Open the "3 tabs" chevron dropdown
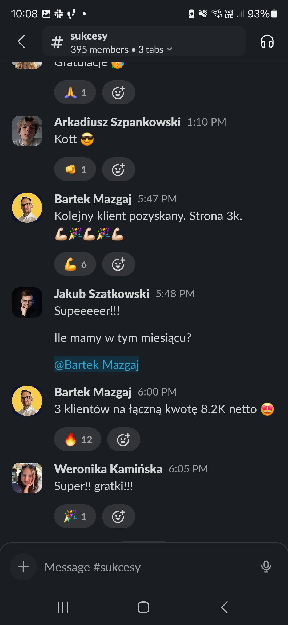The height and width of the screenshot is (625, 288). pos(170,49)
